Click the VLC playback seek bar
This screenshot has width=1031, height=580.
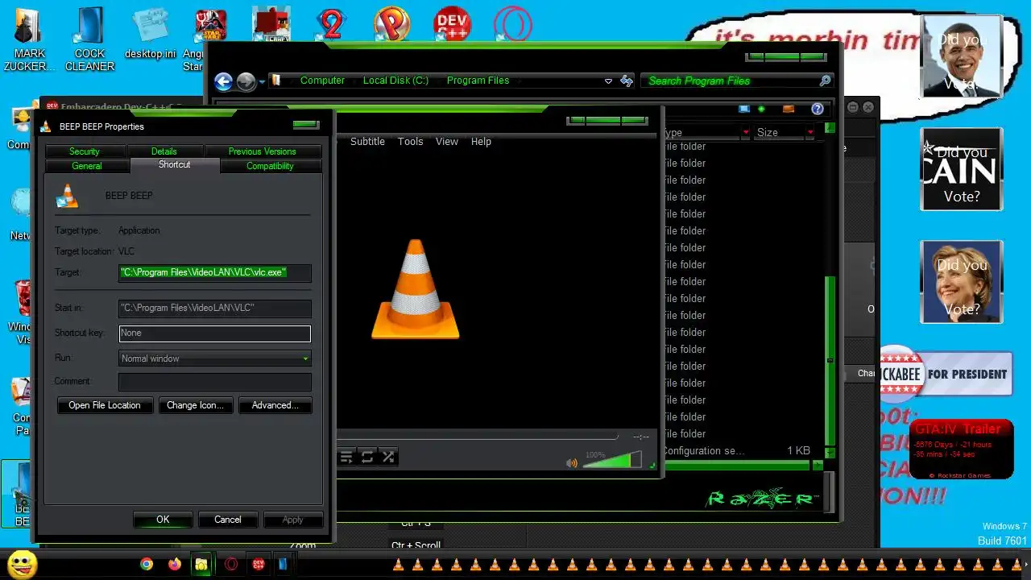click(x=477, y=437)
